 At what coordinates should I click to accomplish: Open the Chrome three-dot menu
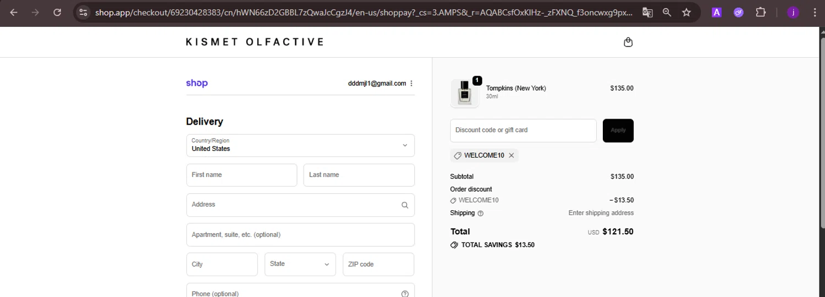coord(813,12)
